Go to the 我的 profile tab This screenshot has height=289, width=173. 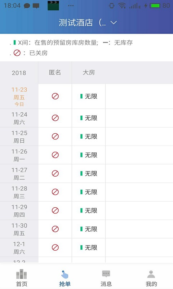click(151, 278)
